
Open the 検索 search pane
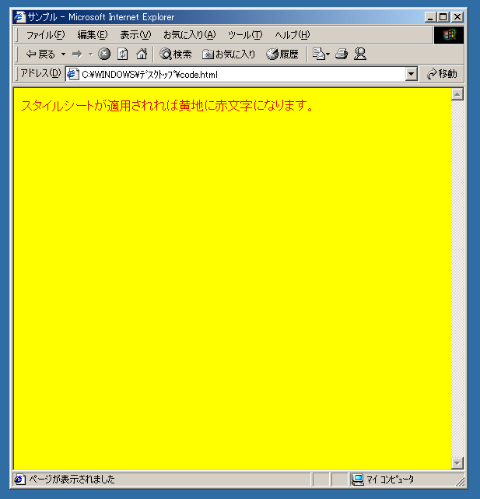point(176,54)
